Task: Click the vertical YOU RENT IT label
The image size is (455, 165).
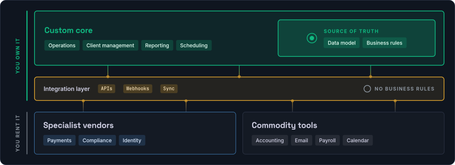Action: [x=18, y=133]
